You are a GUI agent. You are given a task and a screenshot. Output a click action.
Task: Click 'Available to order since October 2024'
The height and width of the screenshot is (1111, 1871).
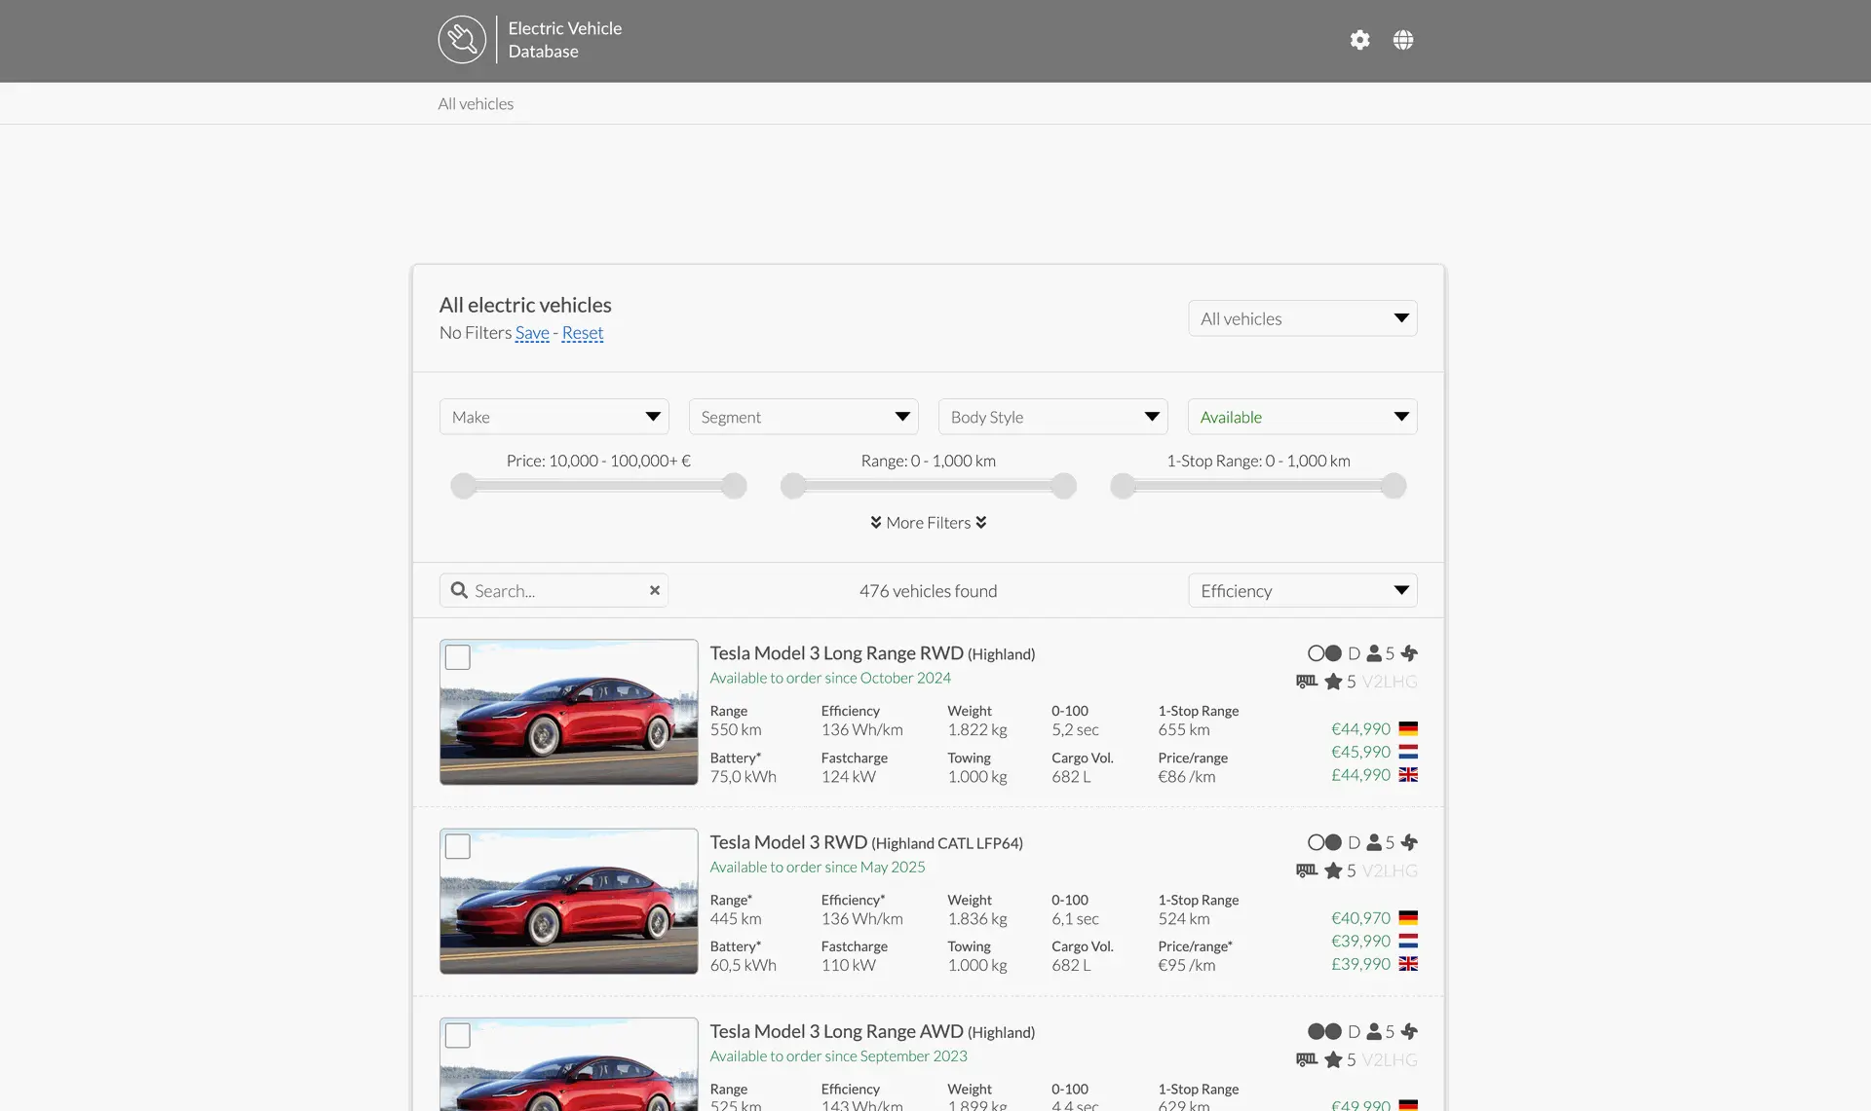[830, 678]
